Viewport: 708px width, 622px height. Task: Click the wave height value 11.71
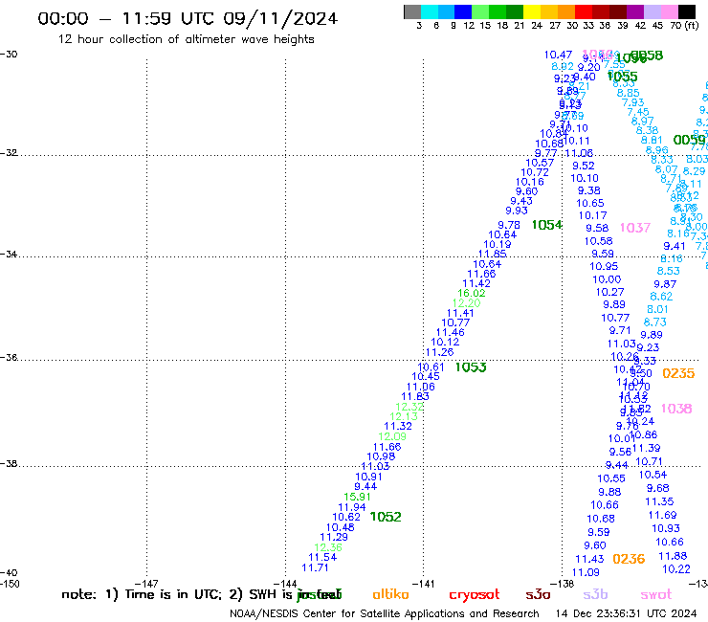click(315, 567)
